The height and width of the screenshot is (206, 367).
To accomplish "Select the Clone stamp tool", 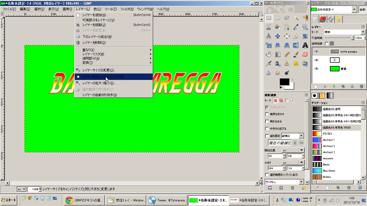I will coord(287,64).
